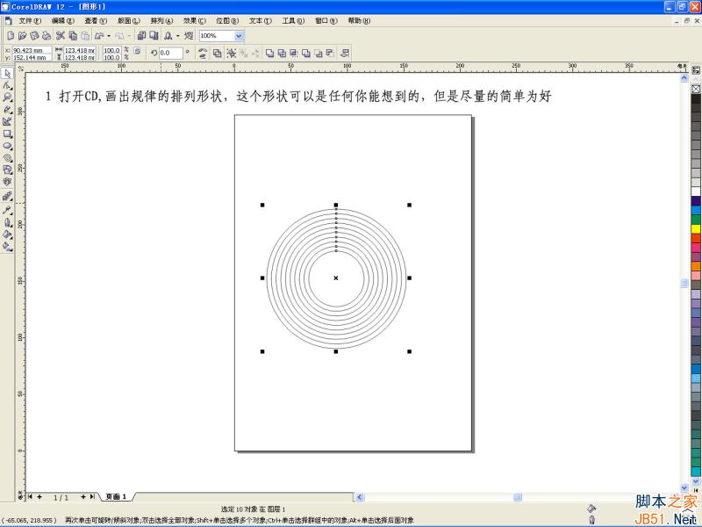Click the no-color X swatch
This screenshot has width=702, height=527.
(696, 89)
